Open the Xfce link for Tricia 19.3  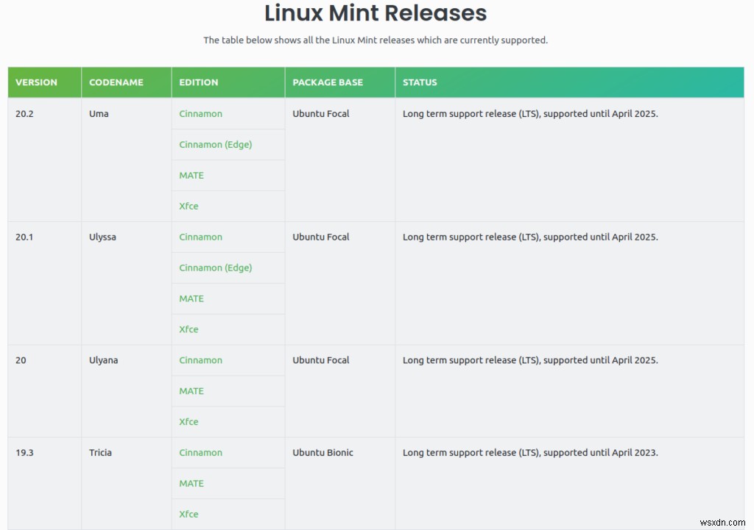(188, 514)
